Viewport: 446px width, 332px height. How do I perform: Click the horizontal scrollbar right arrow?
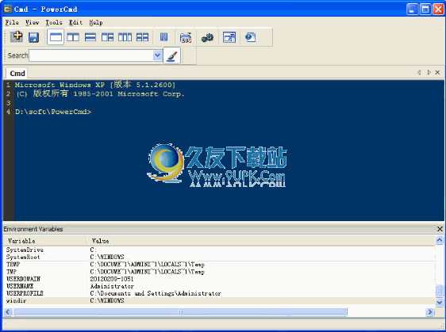pyautogui.click(x=430, y=312)
